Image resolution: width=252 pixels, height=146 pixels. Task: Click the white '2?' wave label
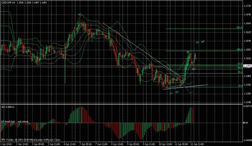(x=194, y=69)
